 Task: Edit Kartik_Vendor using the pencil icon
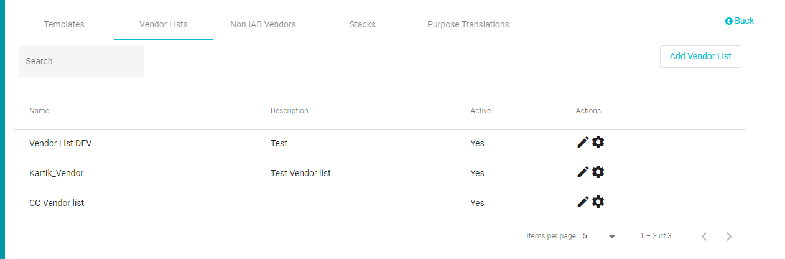click(582, 172)
